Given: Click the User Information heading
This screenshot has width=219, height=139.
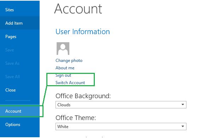Looking at the screenshot, I should (83, 32).
